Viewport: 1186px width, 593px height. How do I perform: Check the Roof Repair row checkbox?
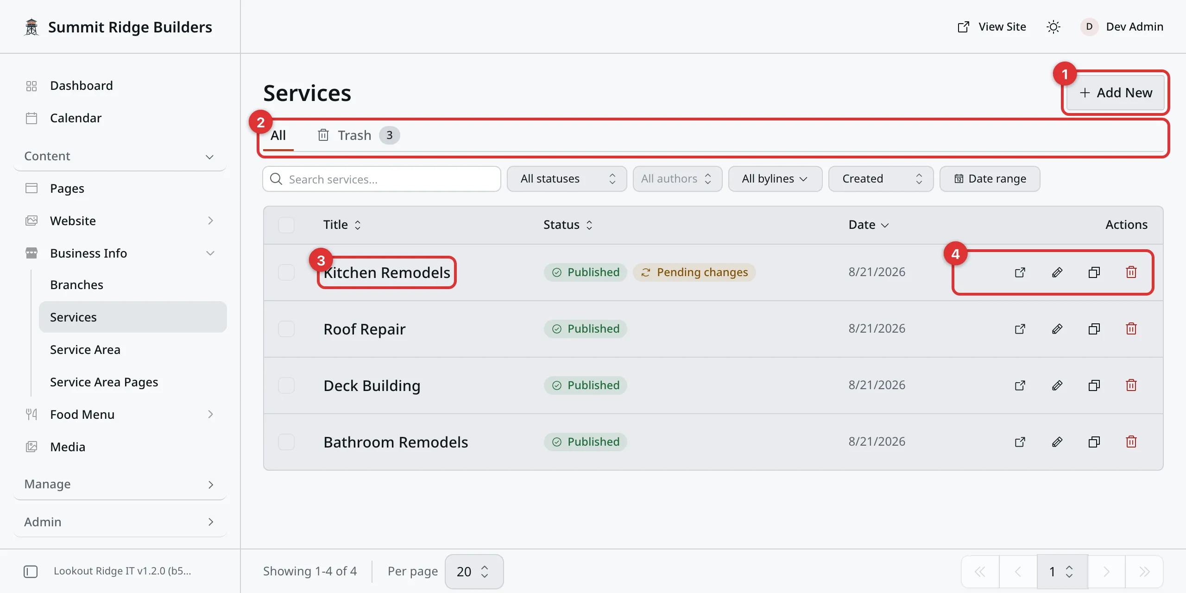pos(286,329)
